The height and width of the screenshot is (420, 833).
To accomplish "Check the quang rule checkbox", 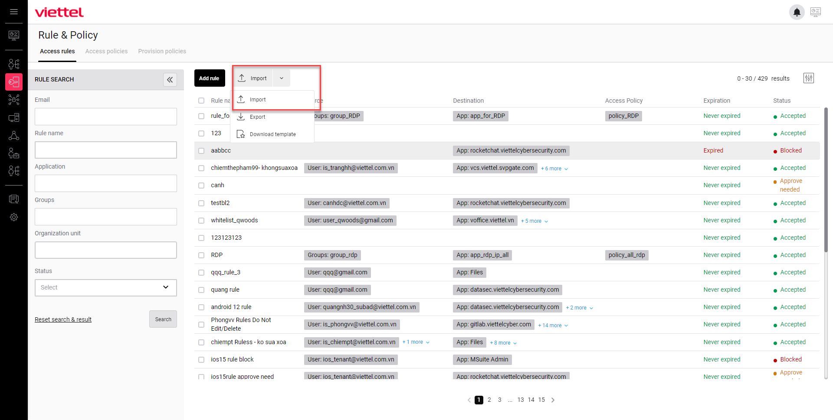I will pyautogui.click(x=201, y=290).
